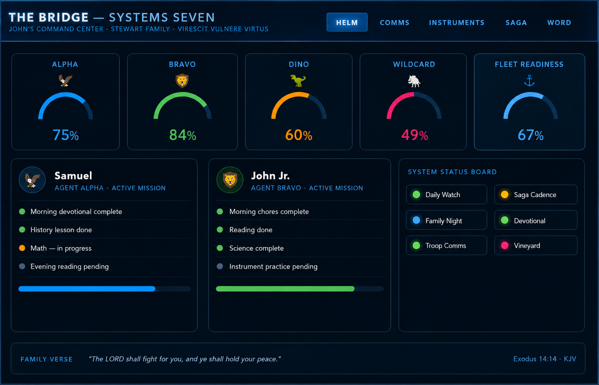Click gray dot beside Instrument practice pending
The image size is (599, 385).
coord(220,266)
